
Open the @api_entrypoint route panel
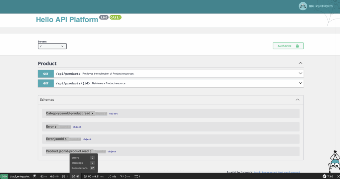point(20,176)
